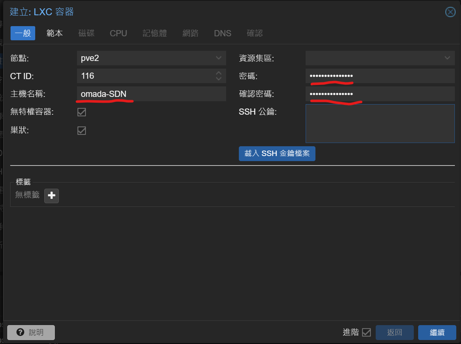Open the 資源集區 dropdown chevron

point(447,58)
